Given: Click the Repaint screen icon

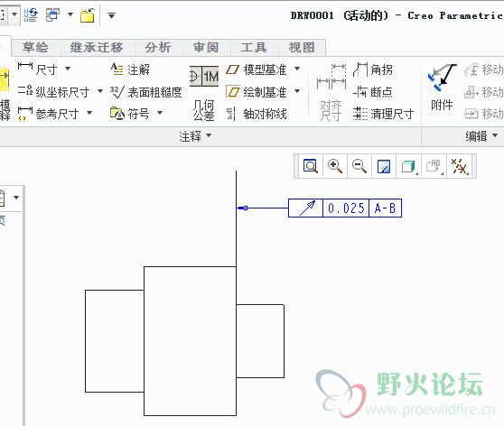Looking at the screenshot, I should [x=384, y=166].
